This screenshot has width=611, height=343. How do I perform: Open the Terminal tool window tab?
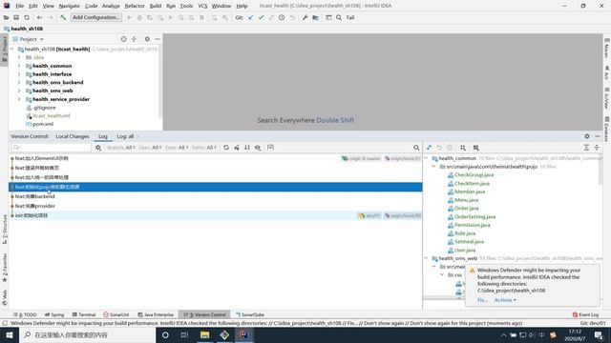coord(84,314)
